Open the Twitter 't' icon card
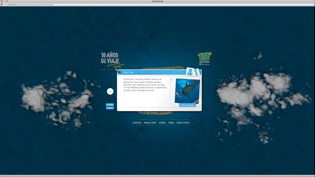The image size is (315, 177). [197, 72]
